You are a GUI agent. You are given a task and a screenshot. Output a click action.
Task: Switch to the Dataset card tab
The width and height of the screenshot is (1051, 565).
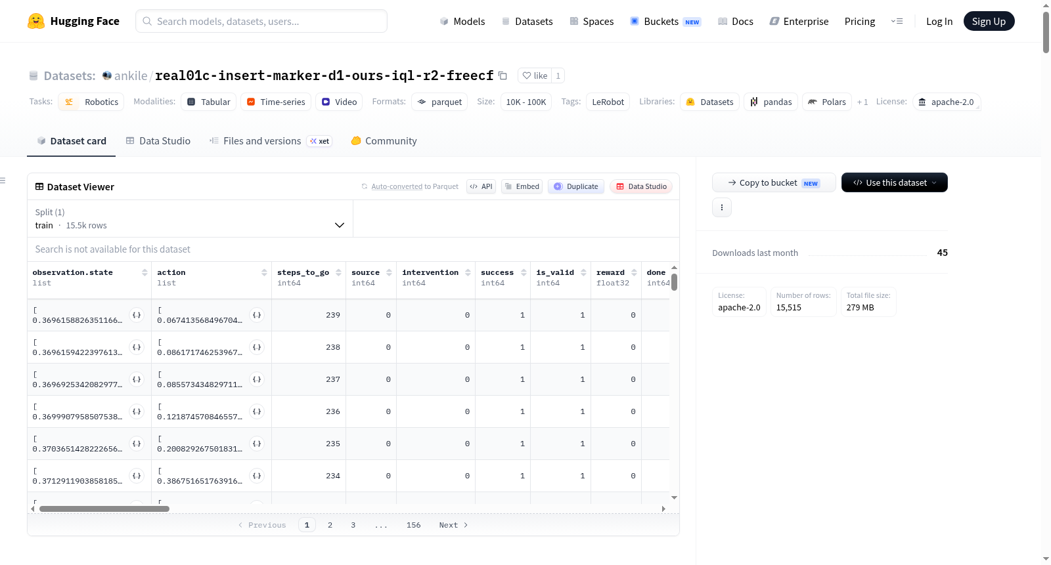72,141
